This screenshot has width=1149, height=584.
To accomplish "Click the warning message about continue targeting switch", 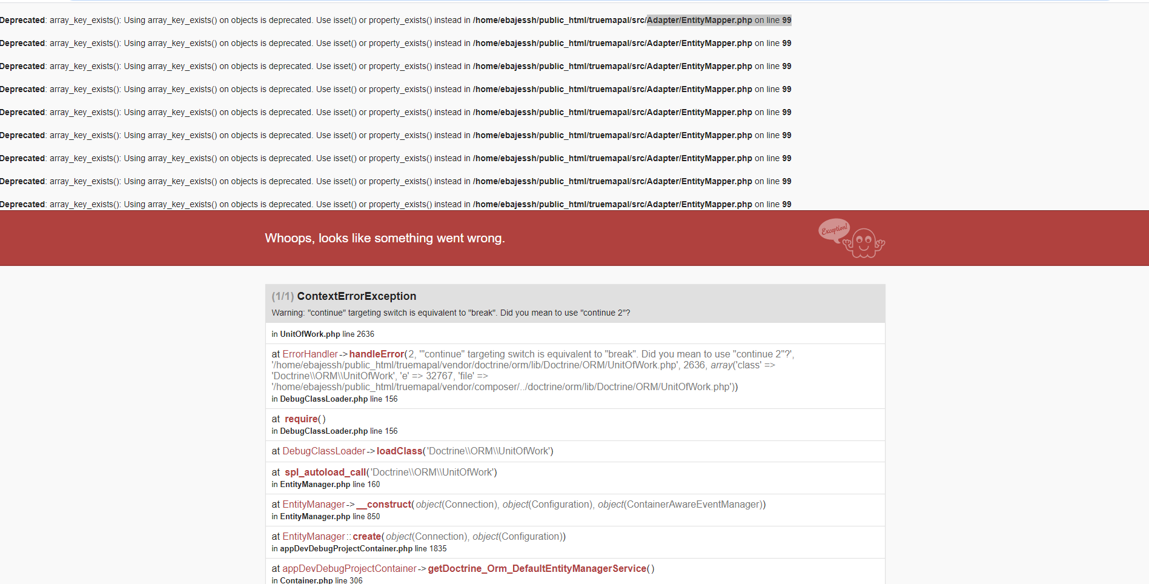I will (x=451, y=313).
